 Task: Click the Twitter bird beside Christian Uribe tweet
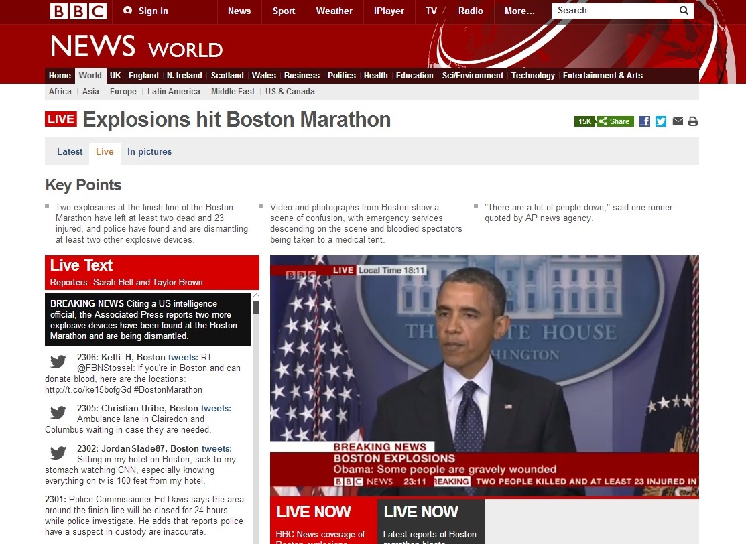point(58,412)
